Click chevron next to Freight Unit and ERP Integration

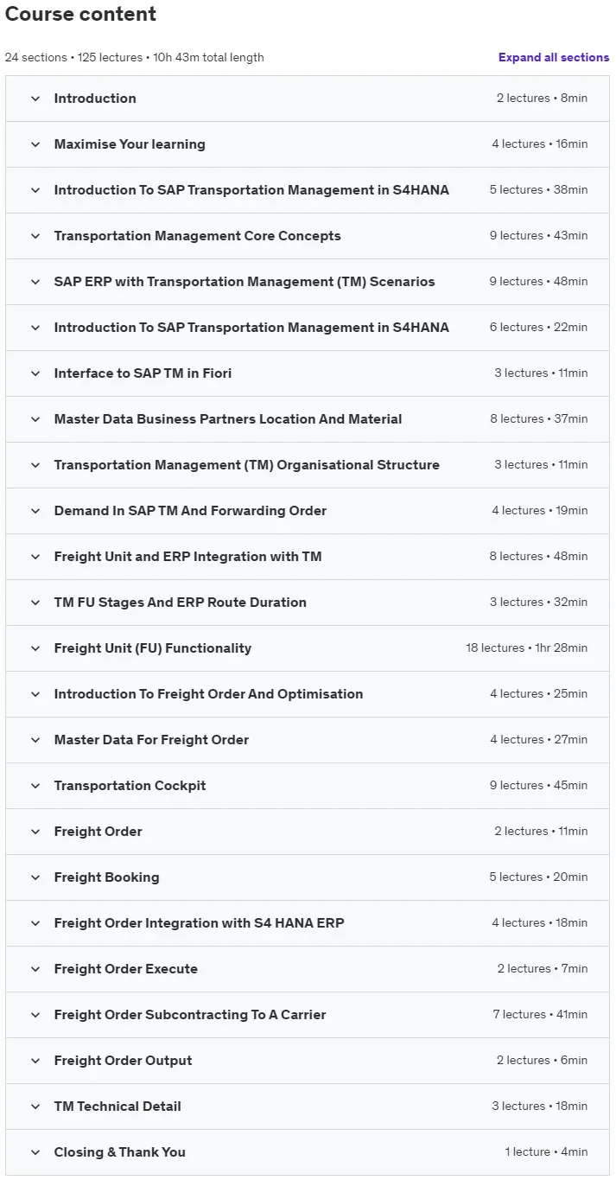coord(35,557)
